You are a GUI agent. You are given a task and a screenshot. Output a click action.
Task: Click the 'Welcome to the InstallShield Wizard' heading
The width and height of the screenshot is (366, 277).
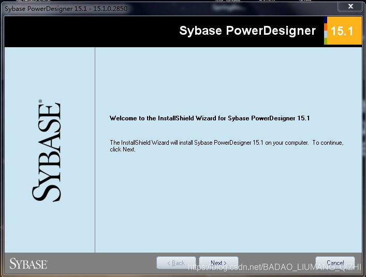tap(210, 118)
